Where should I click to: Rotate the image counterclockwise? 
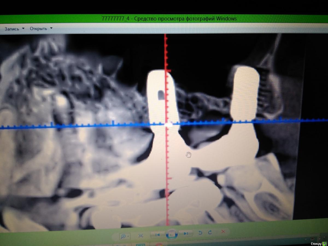pos(200,233)
